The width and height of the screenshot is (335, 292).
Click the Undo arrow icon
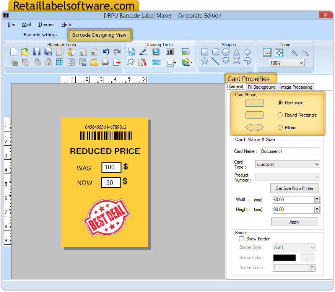(x=106, y=52)
